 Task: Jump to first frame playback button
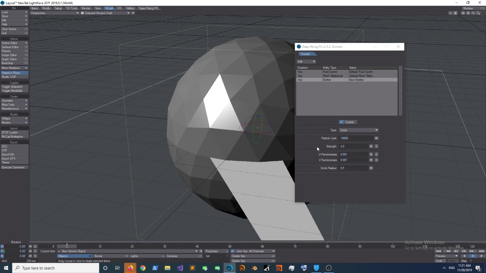[438, 251]
